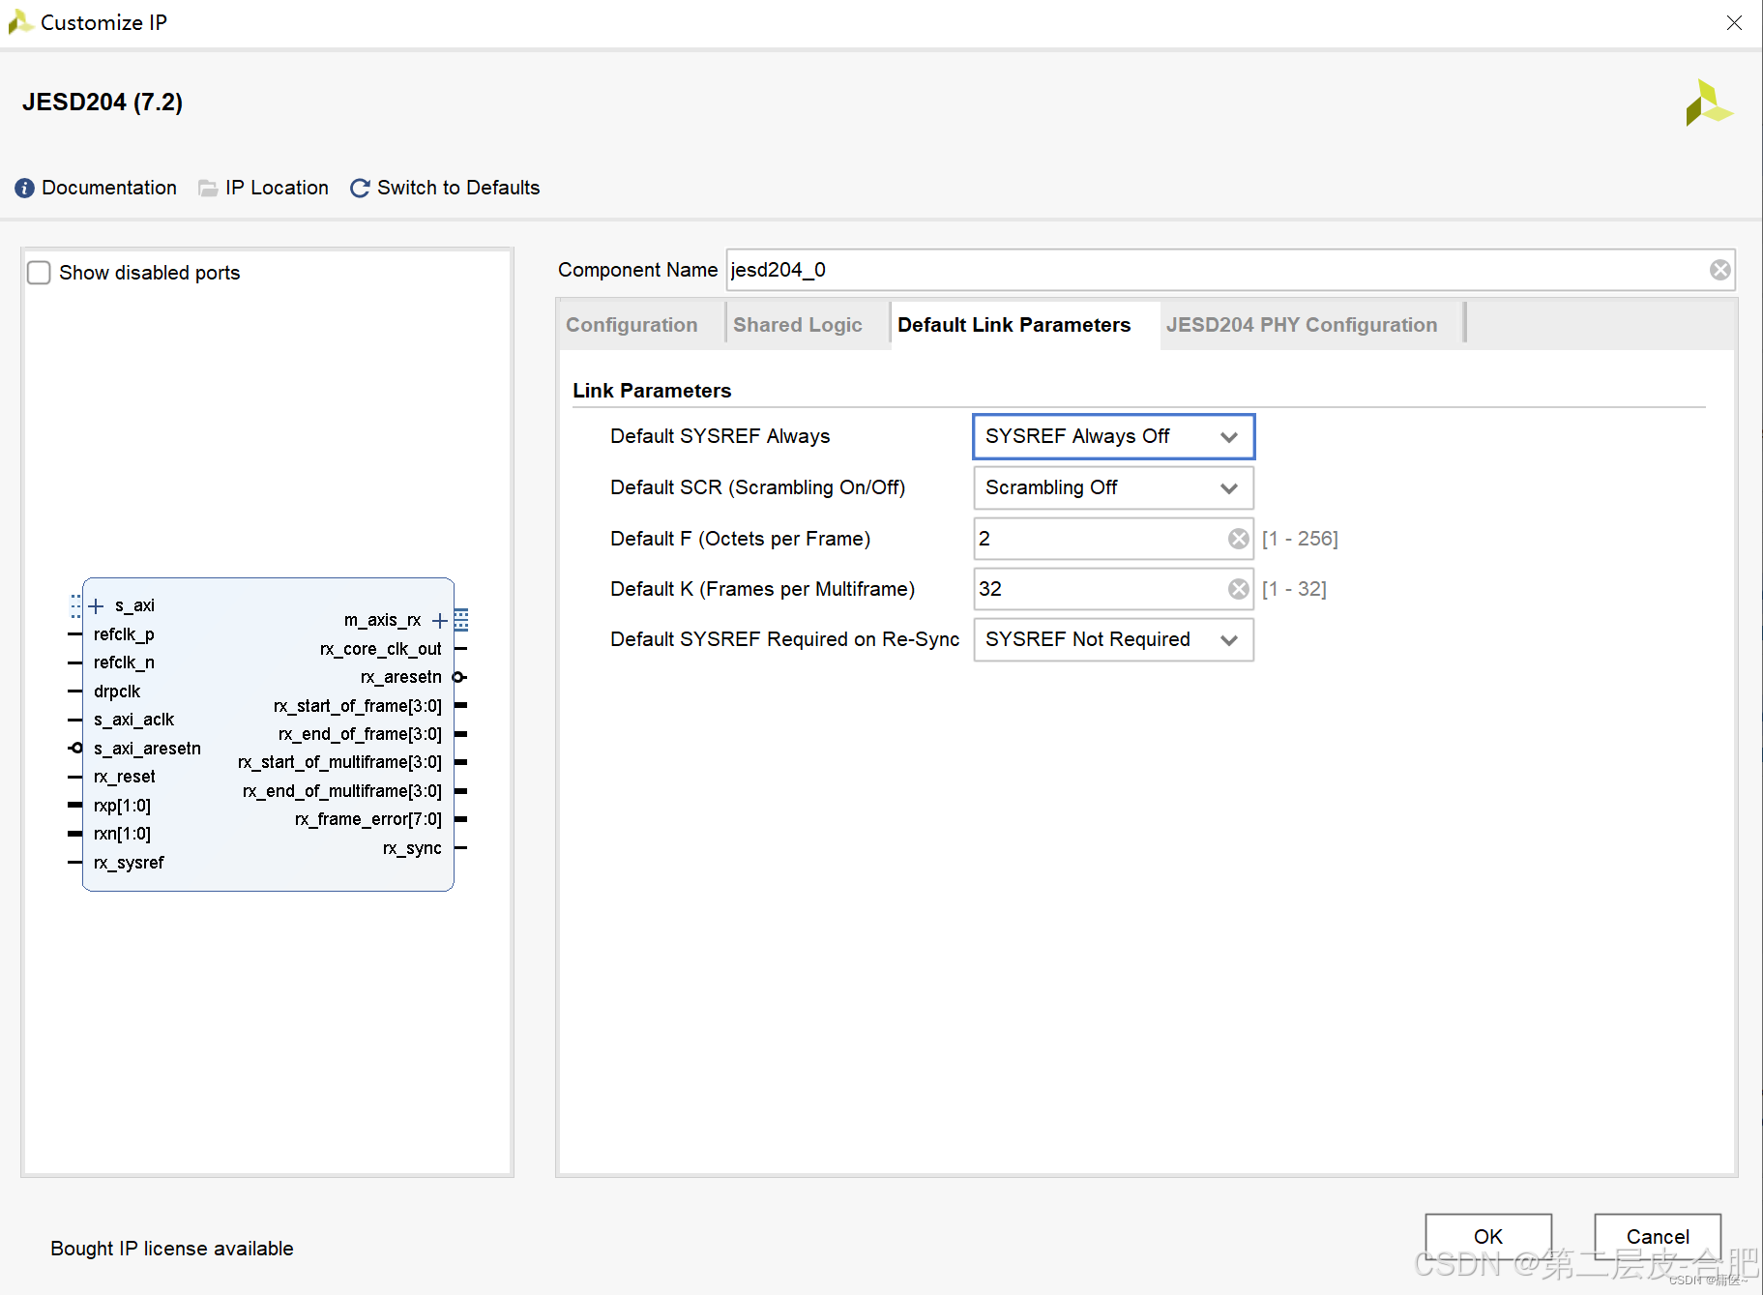Open the SYSREF Not Required dropdown
The image size is (1763, 1295).
[1113, 639]
